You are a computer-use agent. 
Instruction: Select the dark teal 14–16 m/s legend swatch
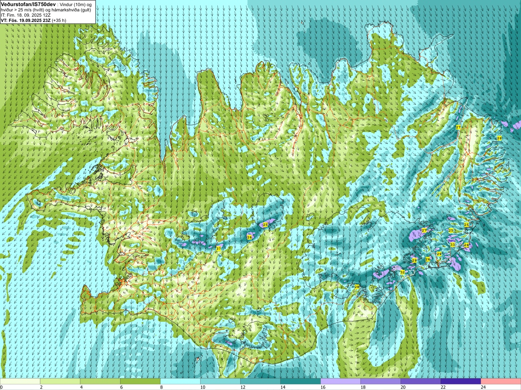(x=300, y=381)
